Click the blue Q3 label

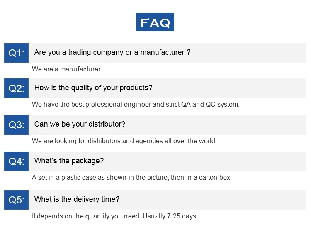pyautogui.click(x=17, y=125)
